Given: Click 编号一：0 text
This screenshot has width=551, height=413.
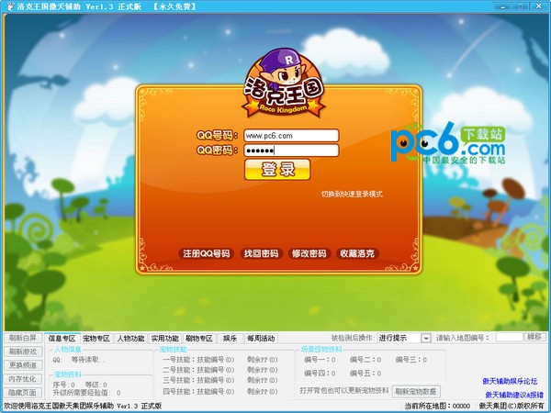Looking at the screenshot, I should 320,360.
